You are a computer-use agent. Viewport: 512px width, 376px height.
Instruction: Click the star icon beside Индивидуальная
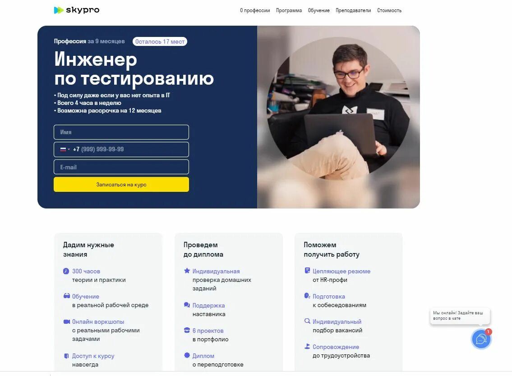point(187,271)
